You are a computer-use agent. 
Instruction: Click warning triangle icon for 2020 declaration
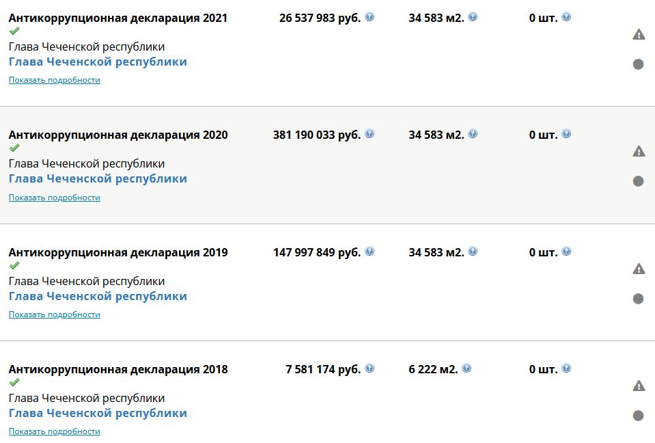pyautogui.click(x=639, y=151)
